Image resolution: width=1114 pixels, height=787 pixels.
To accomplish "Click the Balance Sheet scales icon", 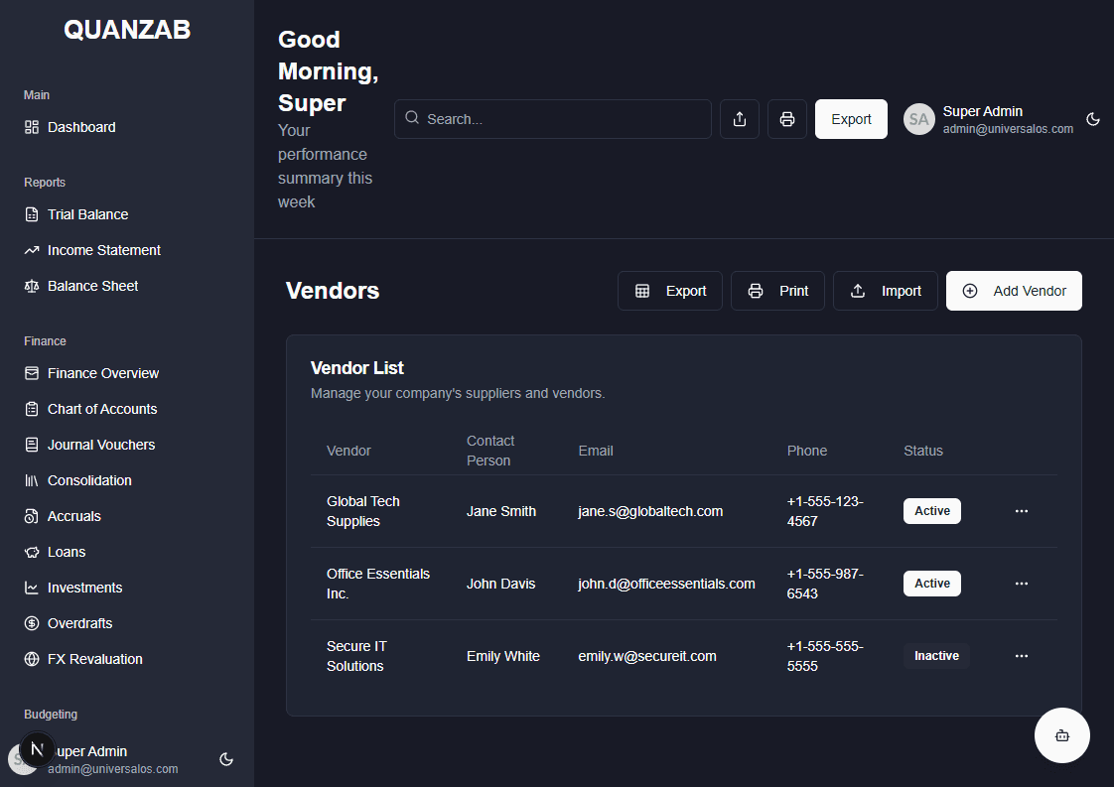I will (31, 286).
